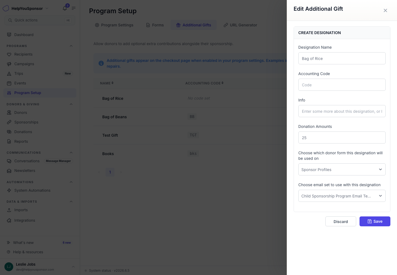397x275 pixels.
Task: Open Imports upload icon
Action: coord(9,210)
